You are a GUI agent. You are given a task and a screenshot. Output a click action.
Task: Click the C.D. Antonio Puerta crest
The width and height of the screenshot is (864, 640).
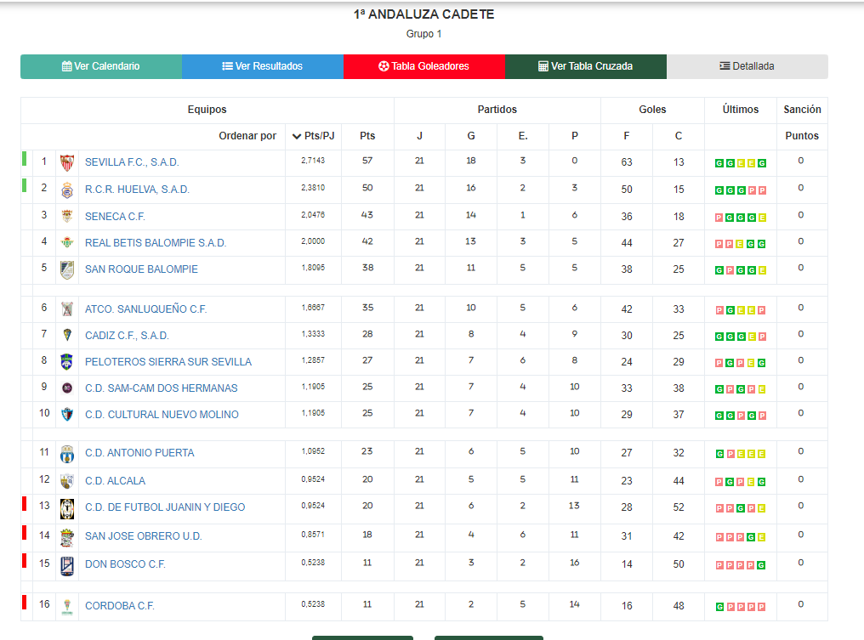coord(67,454)
